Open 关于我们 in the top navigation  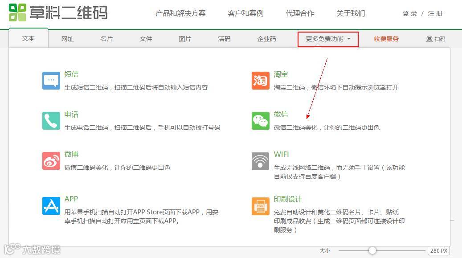pyautogui.click(x=351, y=13)
